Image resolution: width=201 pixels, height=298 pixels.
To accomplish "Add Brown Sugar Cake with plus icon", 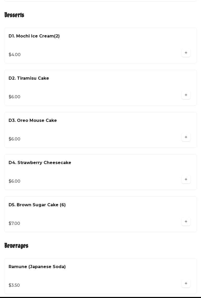I will click(x=186, y=222).
